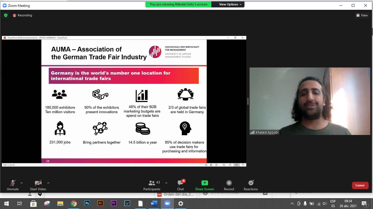Click the Orden del día PDF download chip

pyautogui.click(x=175, y=195)
